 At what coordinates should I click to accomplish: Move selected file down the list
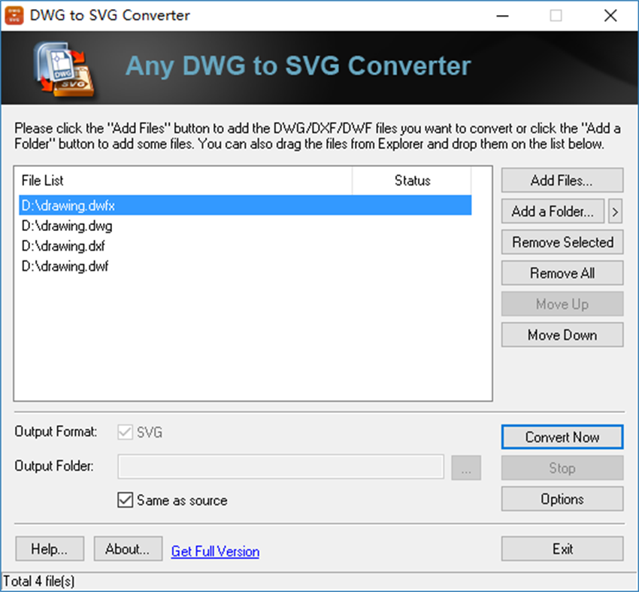(562, 335)
